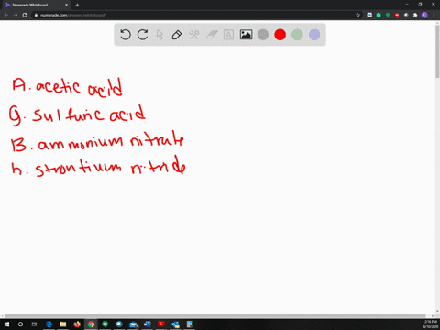
Task: Redo the last undone stroke
Action: (143, 35)
